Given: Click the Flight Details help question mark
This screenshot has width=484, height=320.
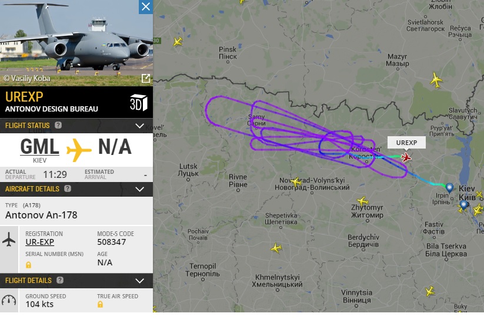Looking at the screenshot, I should point(60,280).
